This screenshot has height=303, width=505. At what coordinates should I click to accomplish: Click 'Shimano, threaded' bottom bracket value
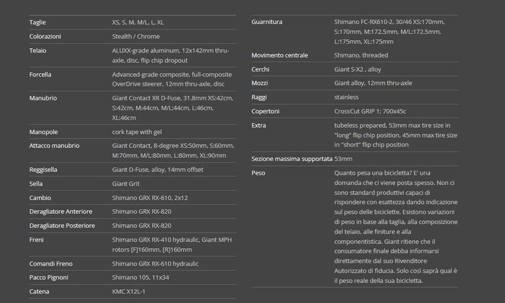point(361,56)
